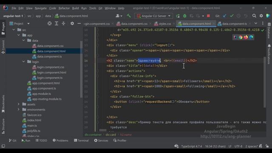
Task: Select app.module.ts in project tree
Action: (42, 93)
